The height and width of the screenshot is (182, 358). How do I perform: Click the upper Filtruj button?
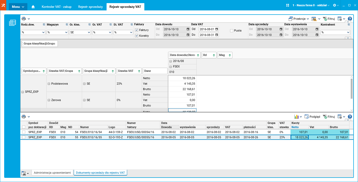329,19
